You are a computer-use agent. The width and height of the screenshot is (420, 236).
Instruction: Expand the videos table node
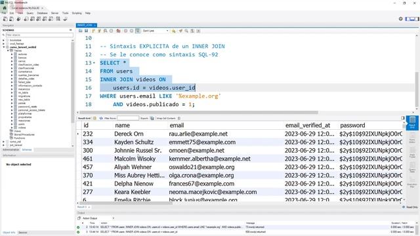12,128
